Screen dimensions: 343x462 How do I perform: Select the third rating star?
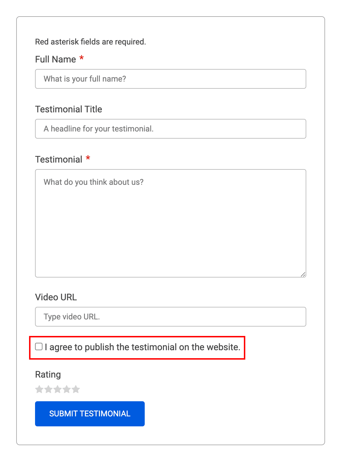58,389
